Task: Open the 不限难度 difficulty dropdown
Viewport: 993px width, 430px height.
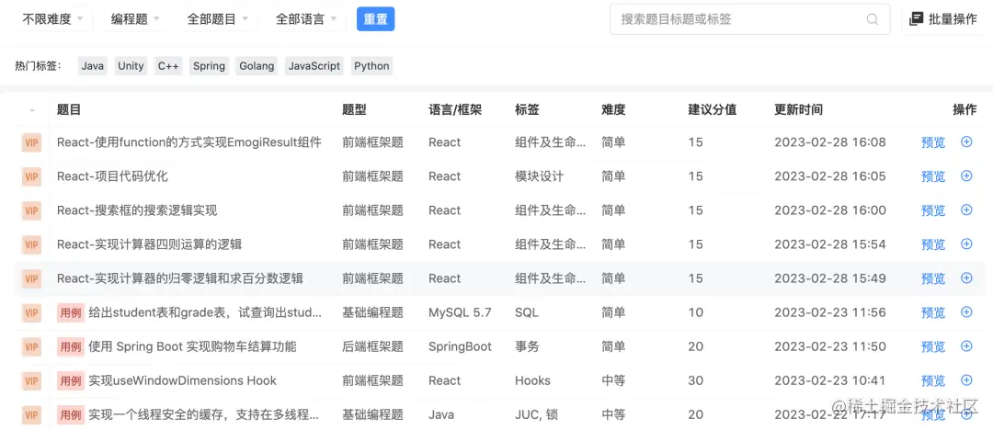Action: coord(52,19)
